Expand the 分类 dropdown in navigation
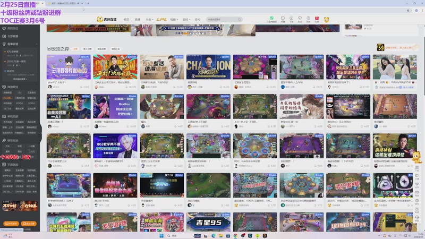The height and width of the screenshot is (239, 425). click(x=149, y=20)
